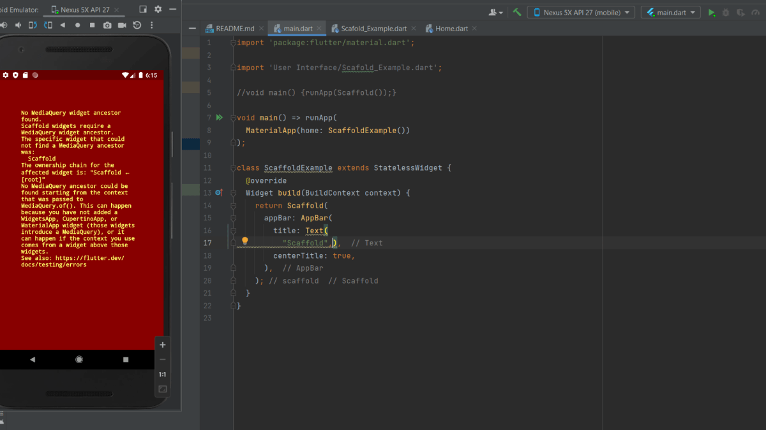Collapse AppBar fold marker on line 15
The height and width of the screenshot is (430, 766).
tap(233, 218)
